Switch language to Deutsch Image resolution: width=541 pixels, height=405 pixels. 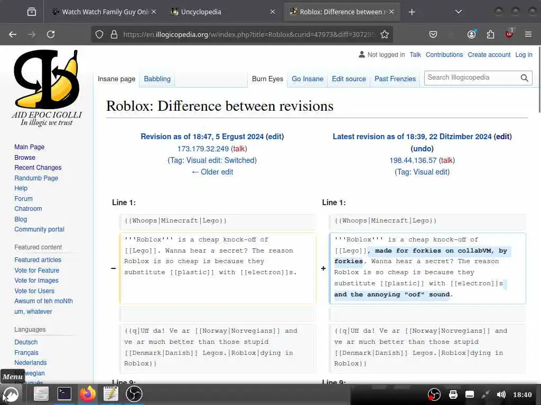(x=26, y=342)
